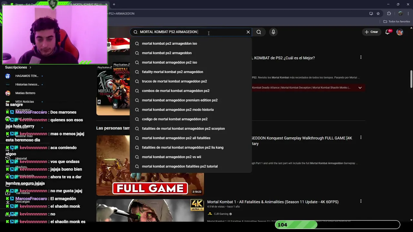Click the CJR Gaming channel avatar

tap(210, 214)
